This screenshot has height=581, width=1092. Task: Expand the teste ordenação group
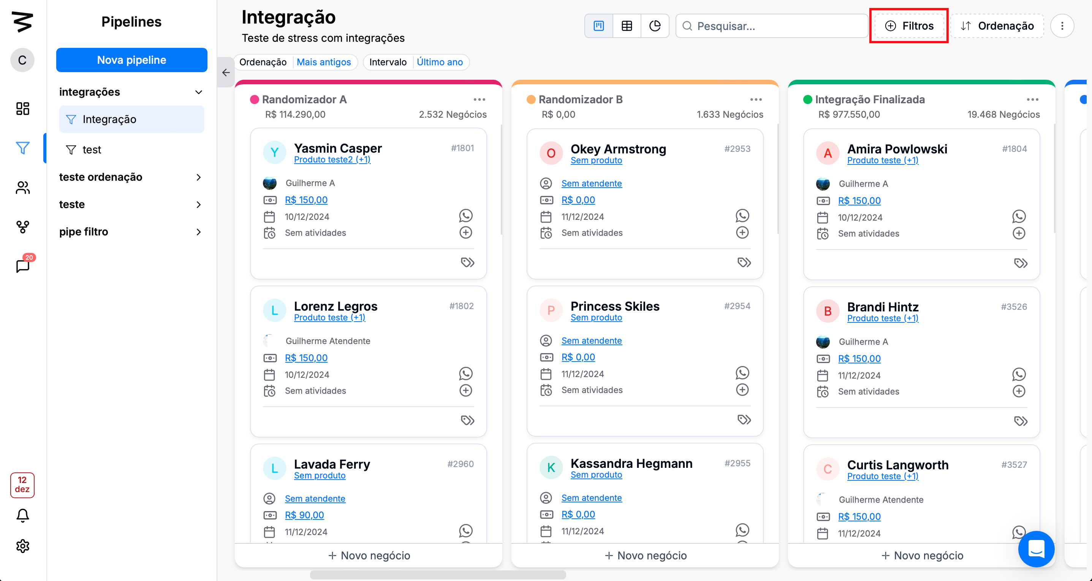pyautogui.click(x=198, y=177)
